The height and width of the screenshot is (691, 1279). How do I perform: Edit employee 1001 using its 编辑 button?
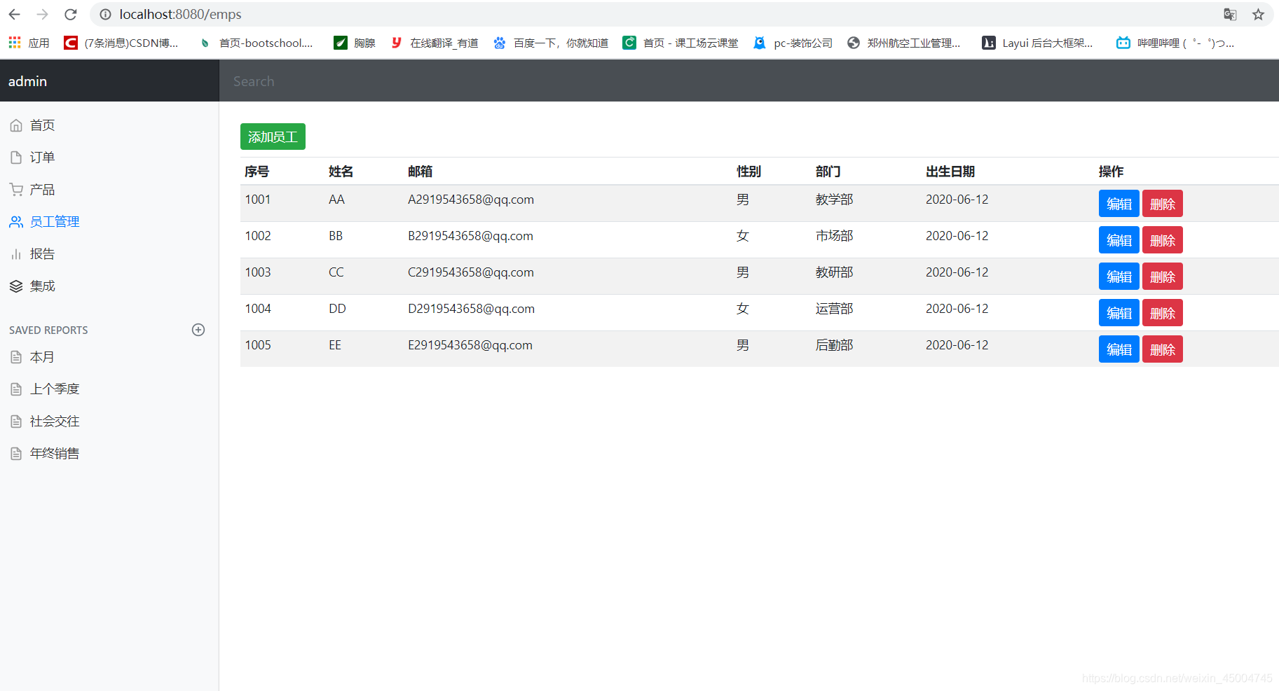(x=1119, y=203)
